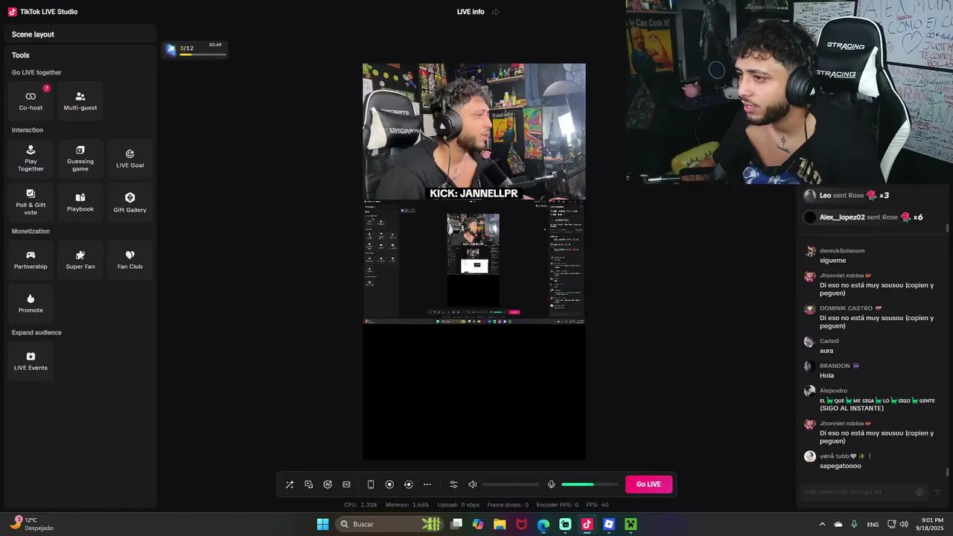Open Play Together interaction

pyautogui.click(x=31, y=159)
